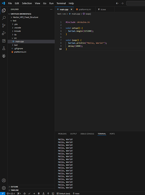Viewport: 145px width, 195px height.
Task: Expand the OUTLINE section
Action: [14, 187]
